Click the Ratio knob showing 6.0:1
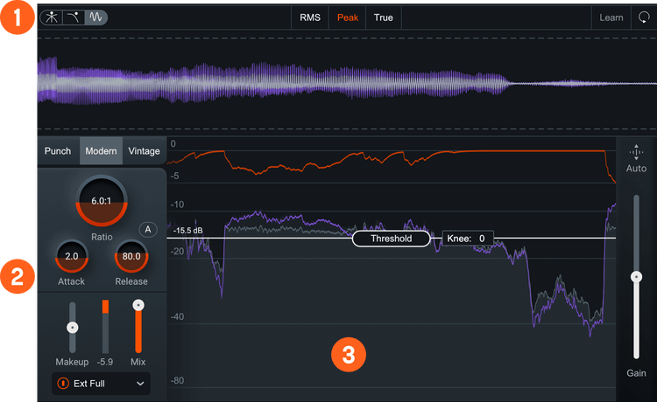Image resolution: width=657 pixels, height=402 pixels. click(x=102, y=201)
